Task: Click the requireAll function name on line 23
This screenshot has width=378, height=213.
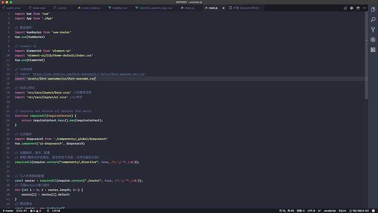Action: 38,116
